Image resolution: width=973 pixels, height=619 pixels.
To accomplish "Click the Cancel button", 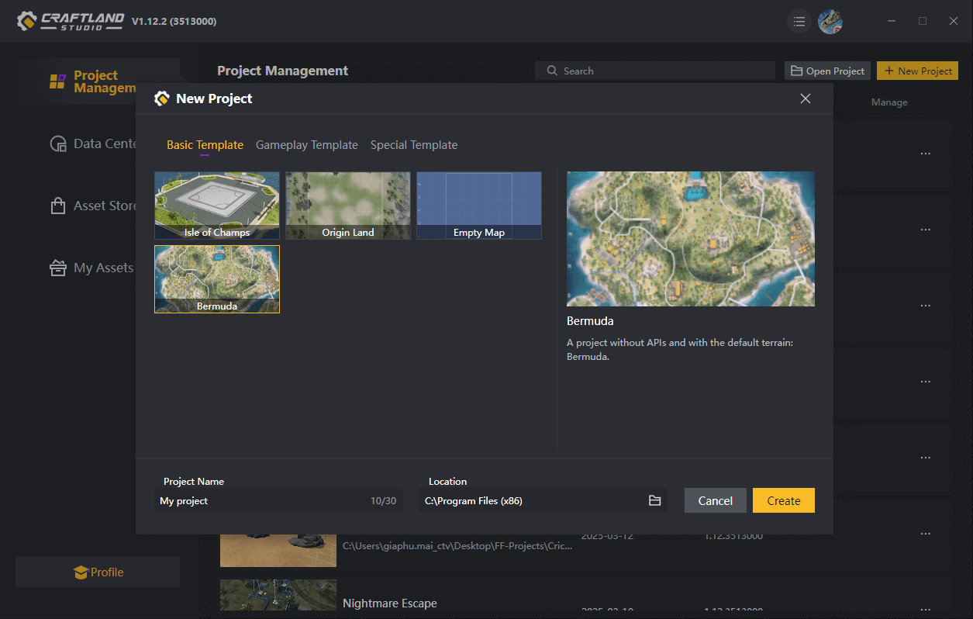I will pyautogui.click(x=716, y=500).
